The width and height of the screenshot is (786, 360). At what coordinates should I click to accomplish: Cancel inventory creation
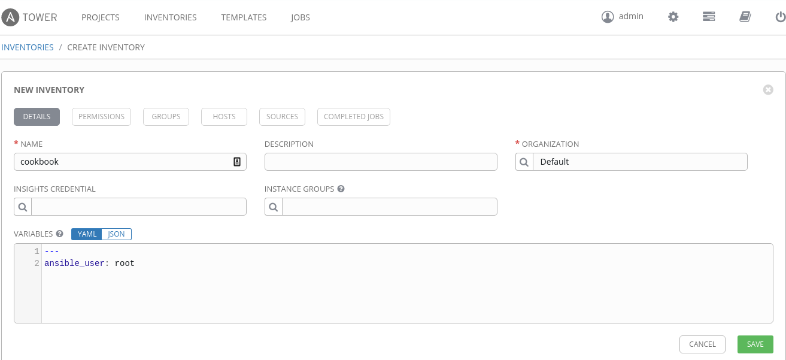702,344
